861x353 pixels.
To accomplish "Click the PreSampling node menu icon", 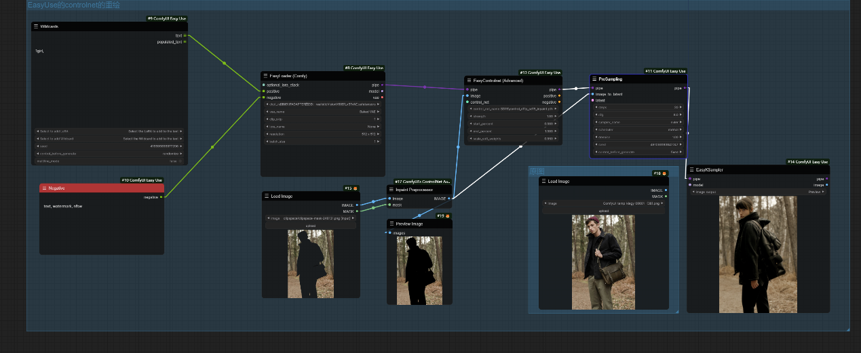I will 594,79.
